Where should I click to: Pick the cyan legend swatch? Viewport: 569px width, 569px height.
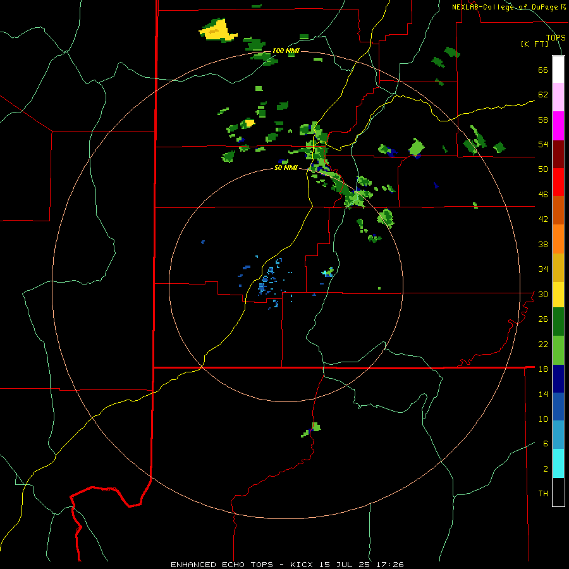pos(558,463)
